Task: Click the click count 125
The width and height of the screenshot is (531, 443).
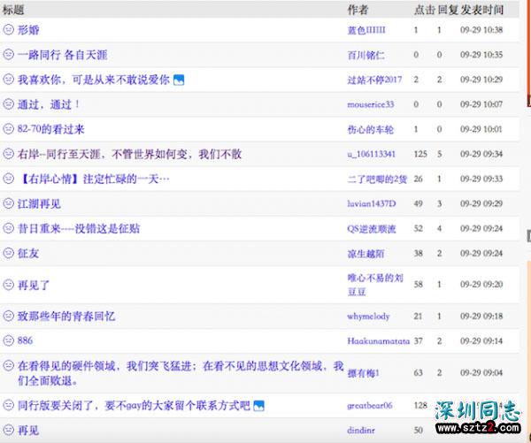Action: click(420, 154)
